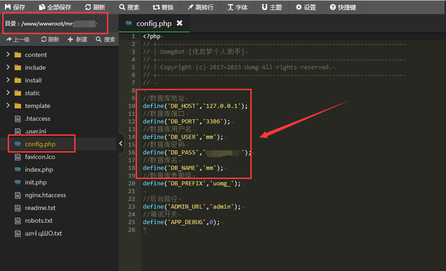Image resolution: width=446 pixels, height=271 pixels.
Task: Expand the template folder
Action: (8, 106)
